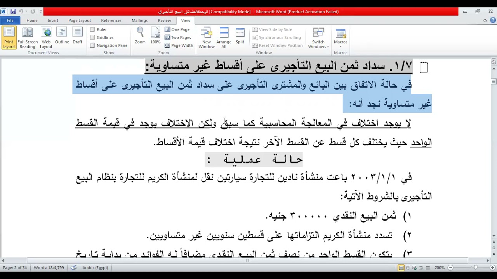
Task: Click Arabic (Egypt) language indicator
Action: [x=95, y=268]
